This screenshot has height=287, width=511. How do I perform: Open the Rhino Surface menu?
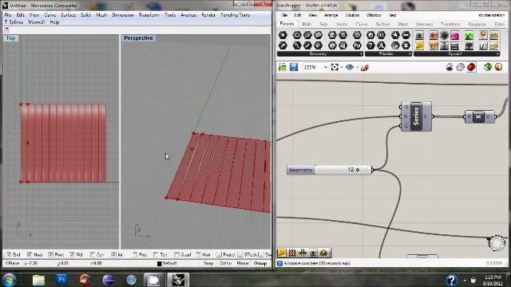click(x=69, y=15)
